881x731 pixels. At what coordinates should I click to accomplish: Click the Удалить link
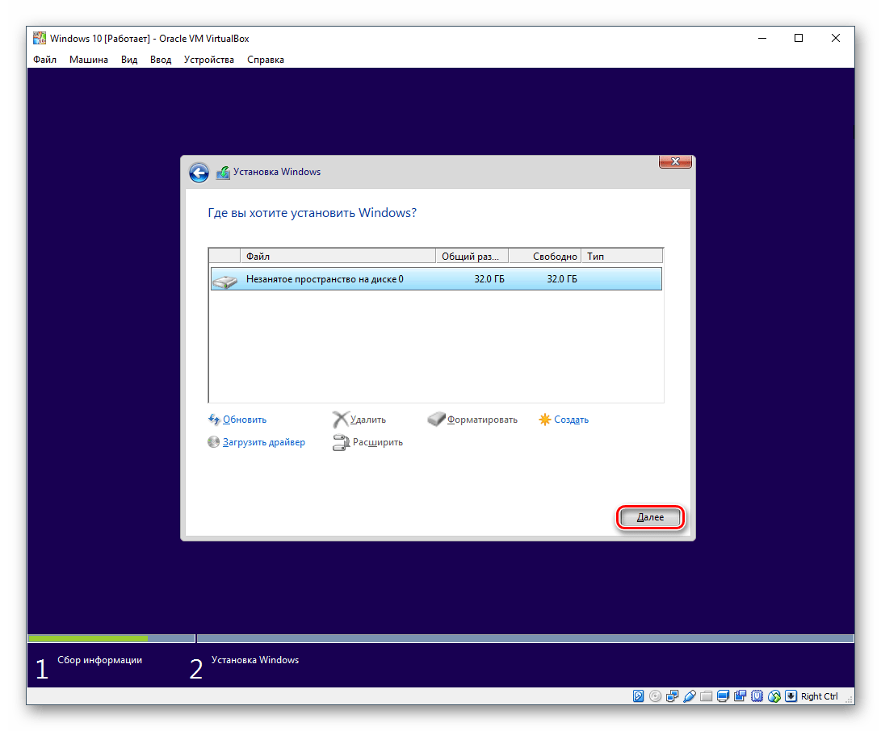[x=368, y=420]
